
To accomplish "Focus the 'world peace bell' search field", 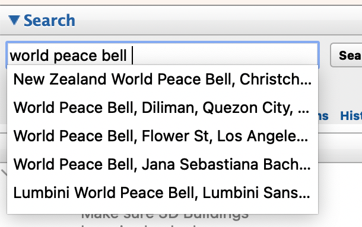I will tap(163, 55).
